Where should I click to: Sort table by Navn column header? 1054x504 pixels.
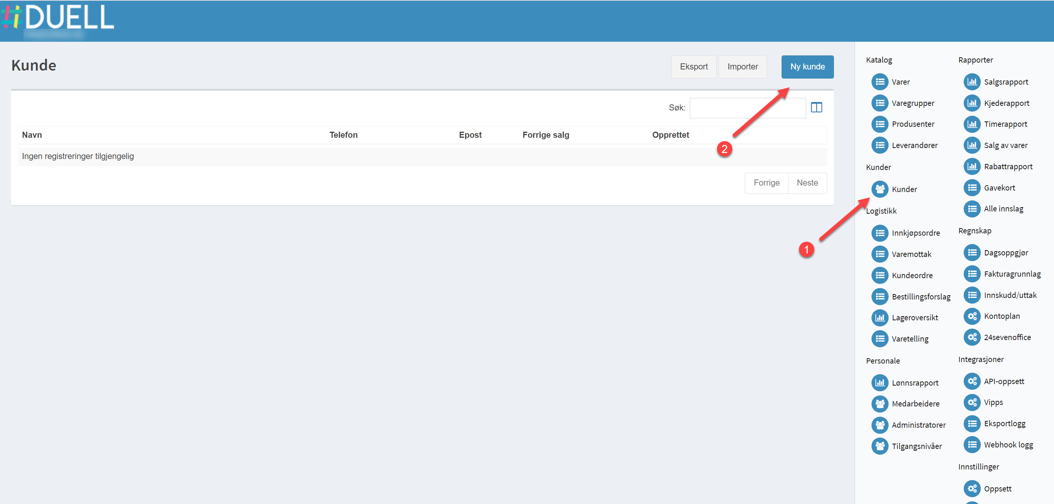pyautogui.click(x=32, y=135)
